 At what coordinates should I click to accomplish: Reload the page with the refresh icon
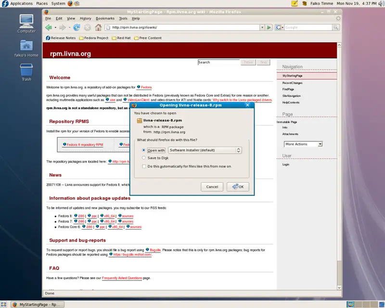[77, 27]
